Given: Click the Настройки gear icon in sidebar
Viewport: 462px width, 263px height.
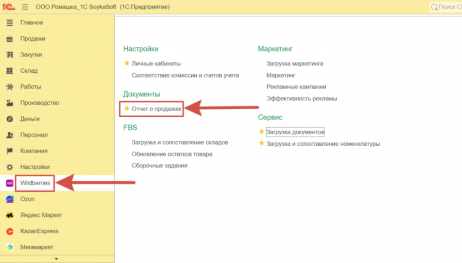Looking at the screenshot, I should [x=9, y=167].
